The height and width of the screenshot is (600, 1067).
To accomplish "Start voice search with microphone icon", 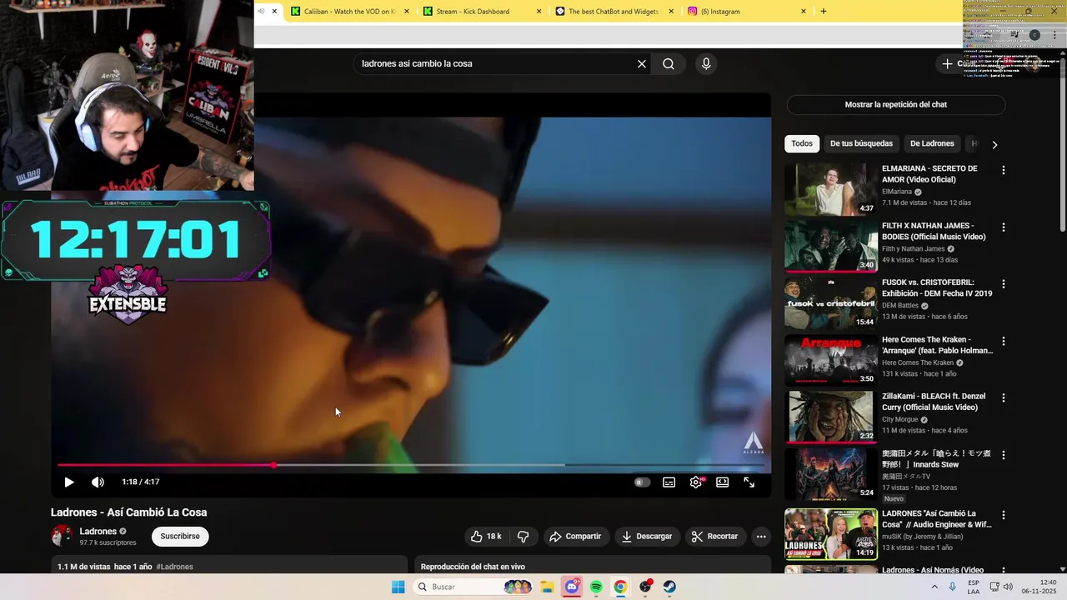I will tap(706, 64).
